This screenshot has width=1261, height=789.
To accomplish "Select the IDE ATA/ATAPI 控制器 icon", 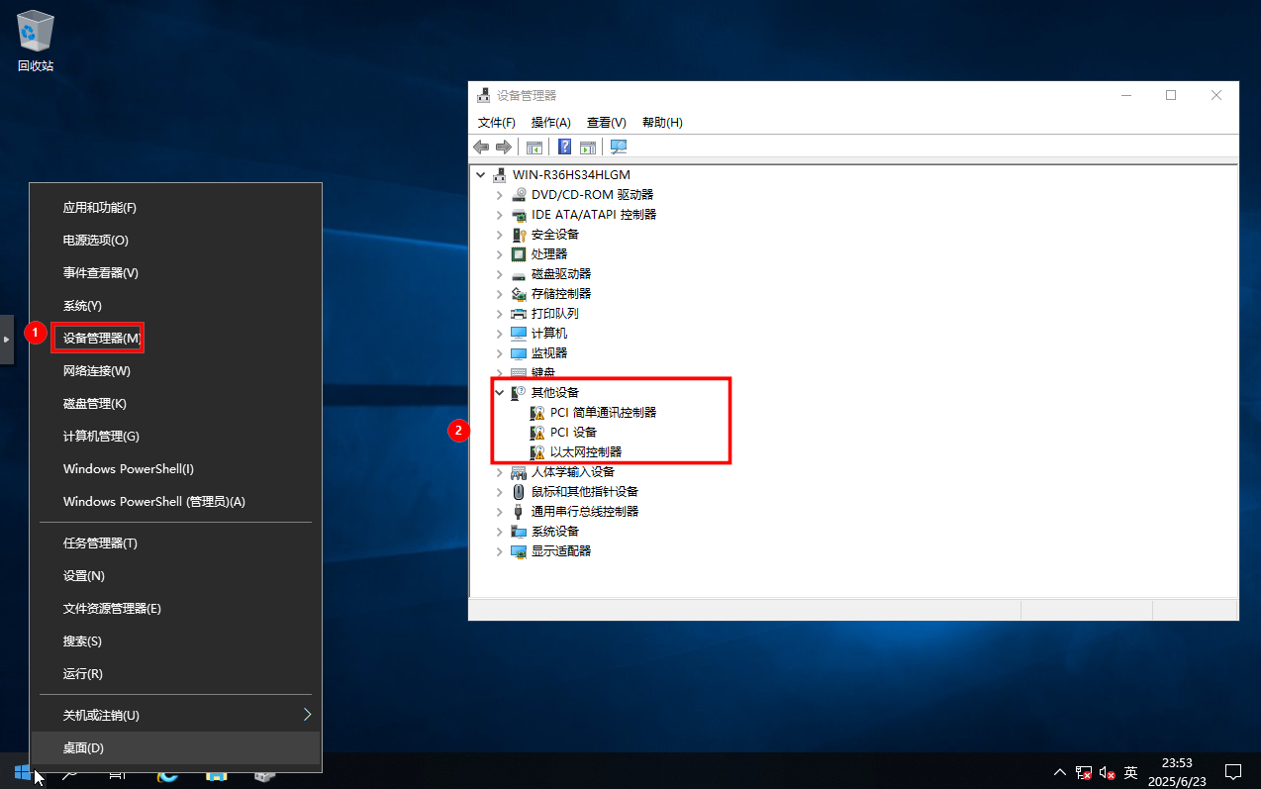I will tap(519, 215).
